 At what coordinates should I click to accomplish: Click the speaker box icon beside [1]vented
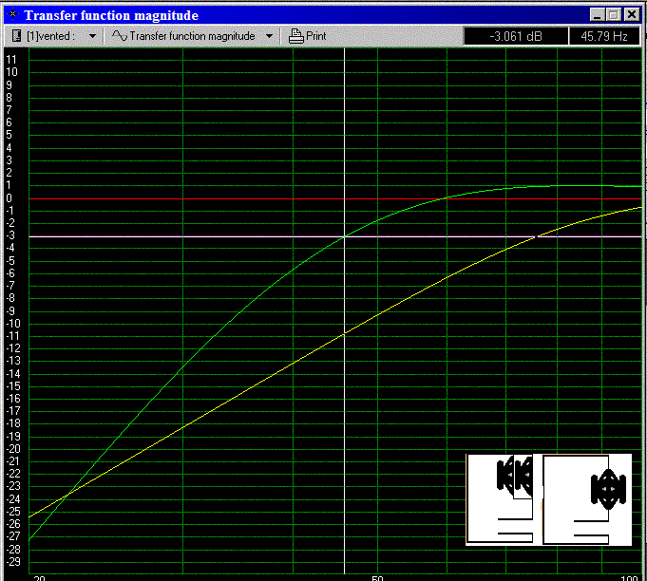click(x=16, y=36)
